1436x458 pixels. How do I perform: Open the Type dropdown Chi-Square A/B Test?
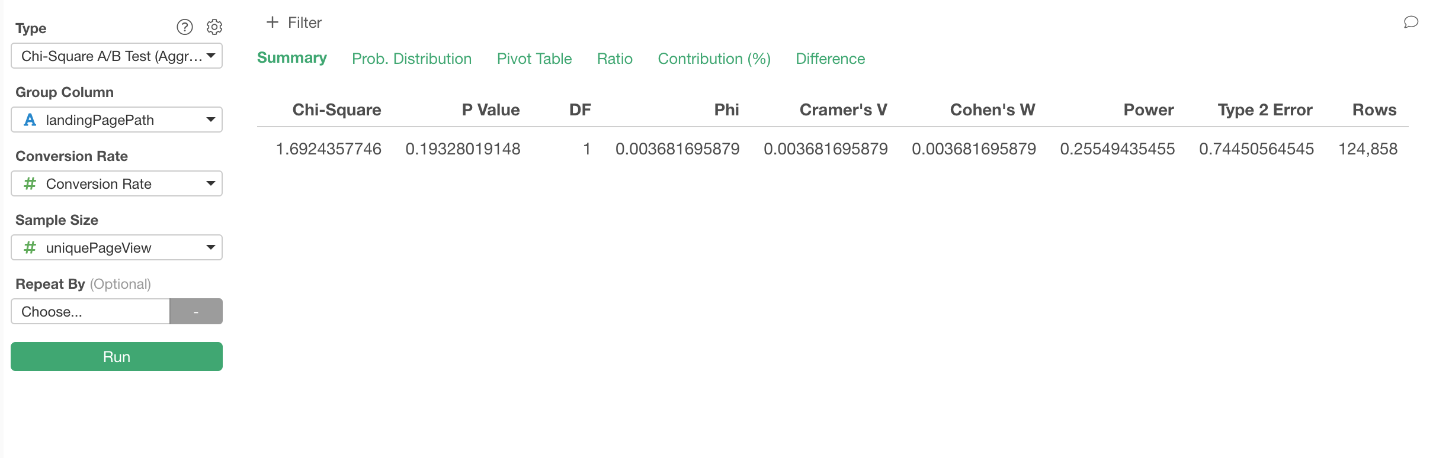click(117, 56)
